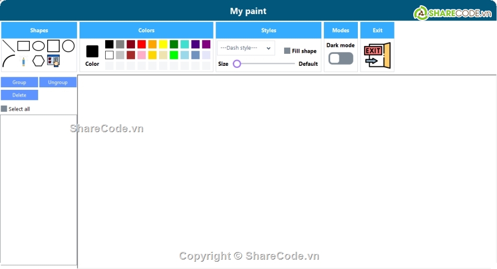The width and height of the screenshot is (497, 269).
Task: Select the Circle shape tool
Action: (69, 46)
